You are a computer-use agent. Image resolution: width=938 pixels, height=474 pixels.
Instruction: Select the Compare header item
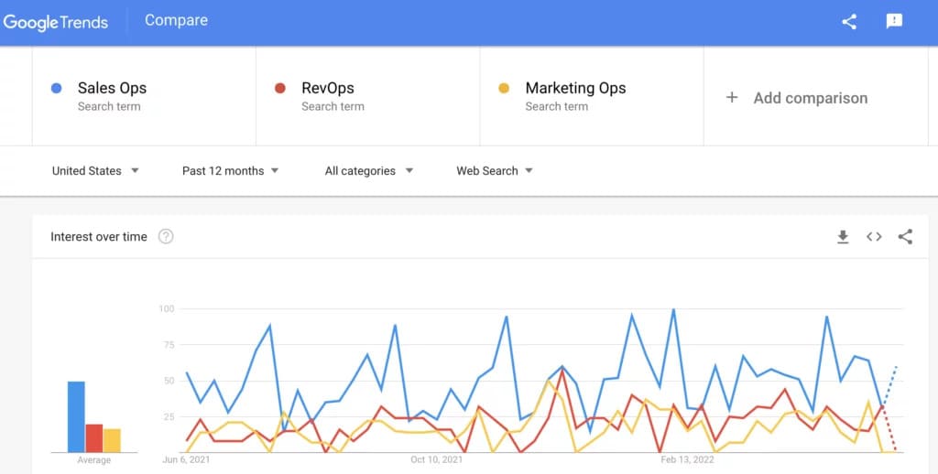click(x=177, y=20)
